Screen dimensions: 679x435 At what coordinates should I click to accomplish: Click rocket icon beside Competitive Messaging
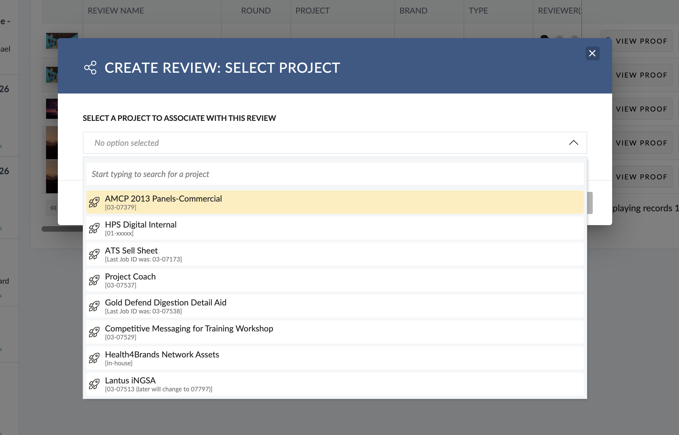click(x=94, y=332)
